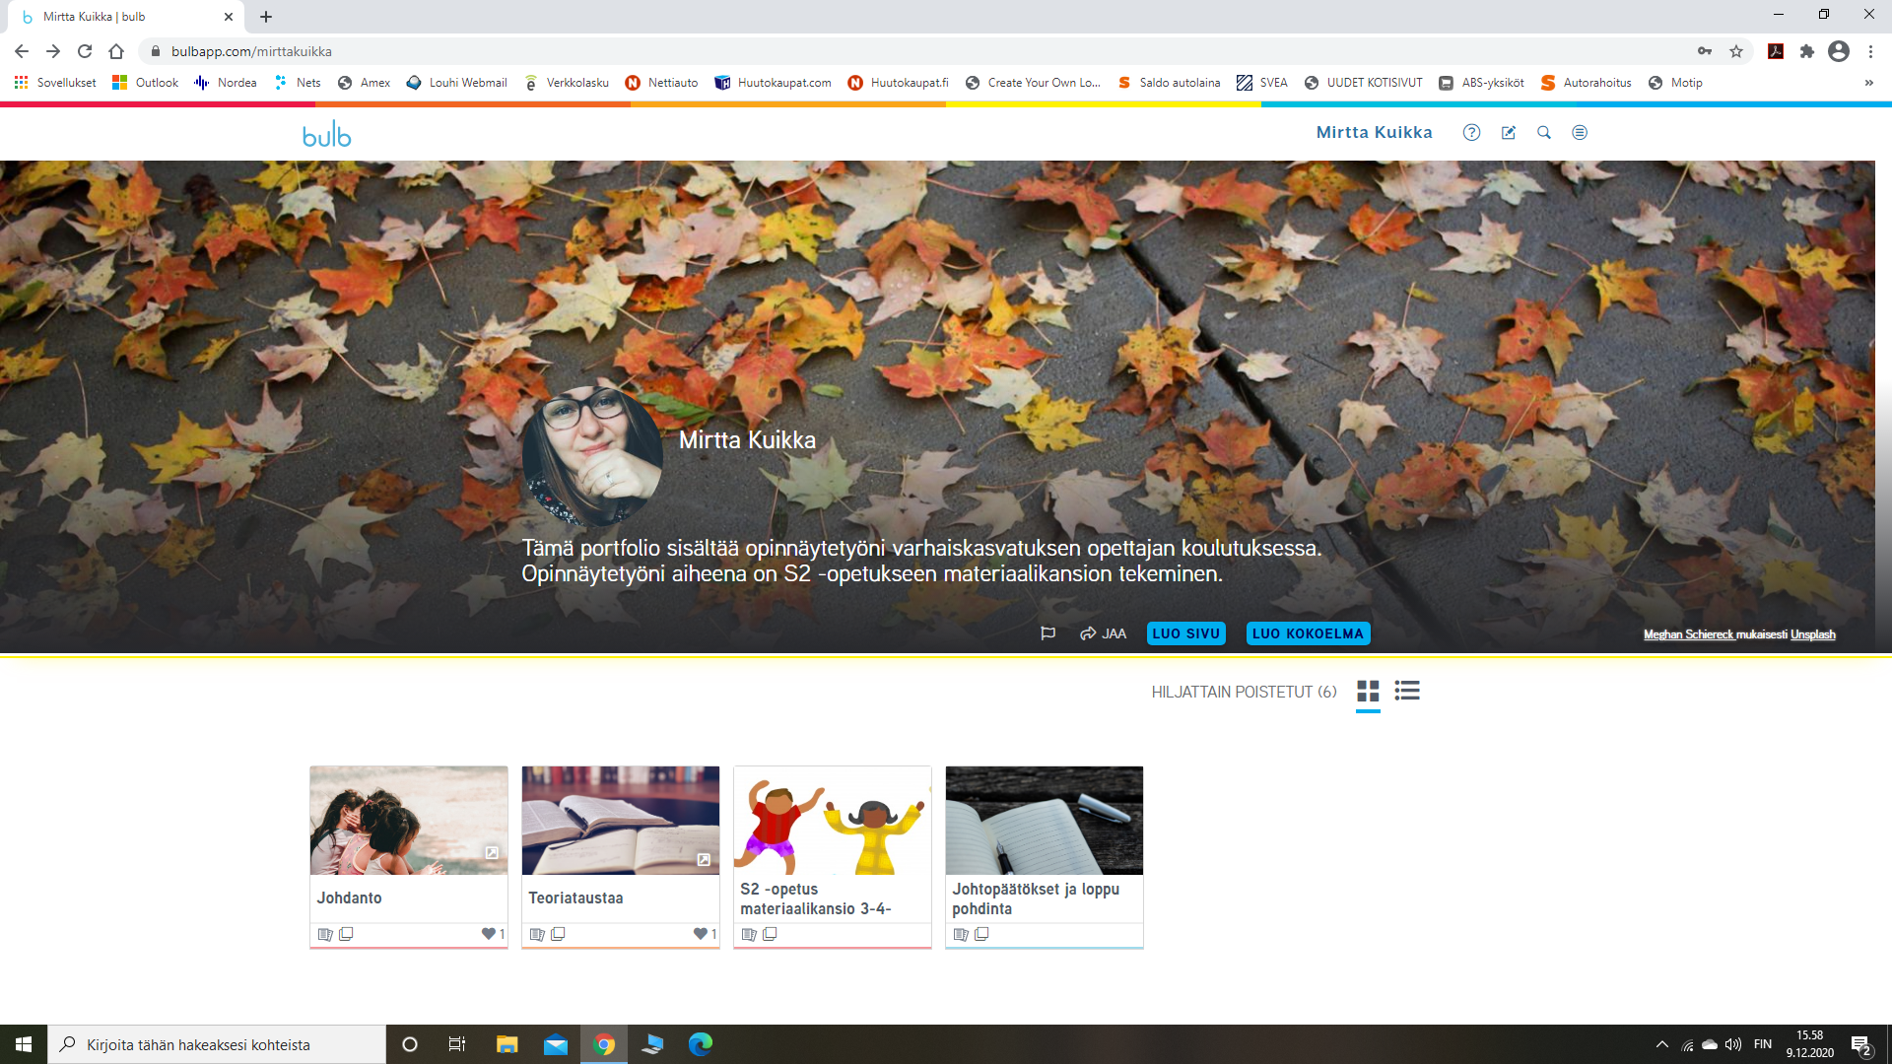Click the flag icon beside JAA

pos(1047,633)
